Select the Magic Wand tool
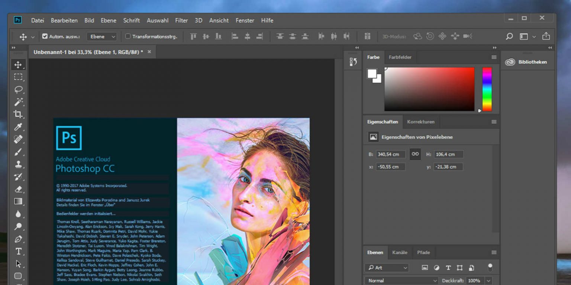 tap(18, 102)
